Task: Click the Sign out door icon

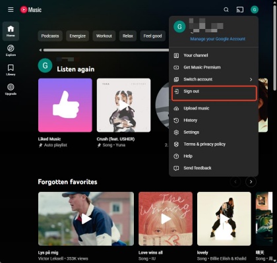Action: pyautogui.click(x=176, y=92)
